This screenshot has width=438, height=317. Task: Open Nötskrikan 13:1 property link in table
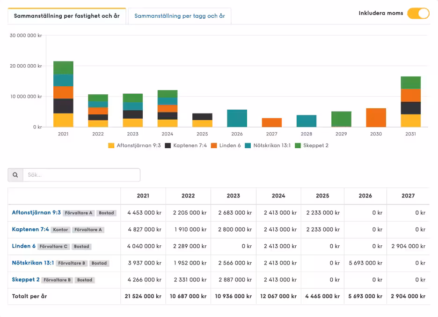point(33,263)
